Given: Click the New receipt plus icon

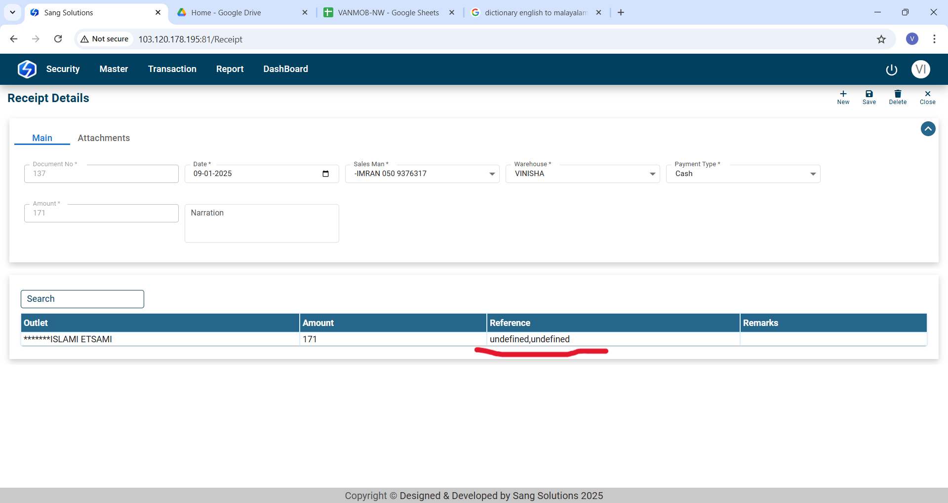Looking at the screenshot, I should point(843,94).
